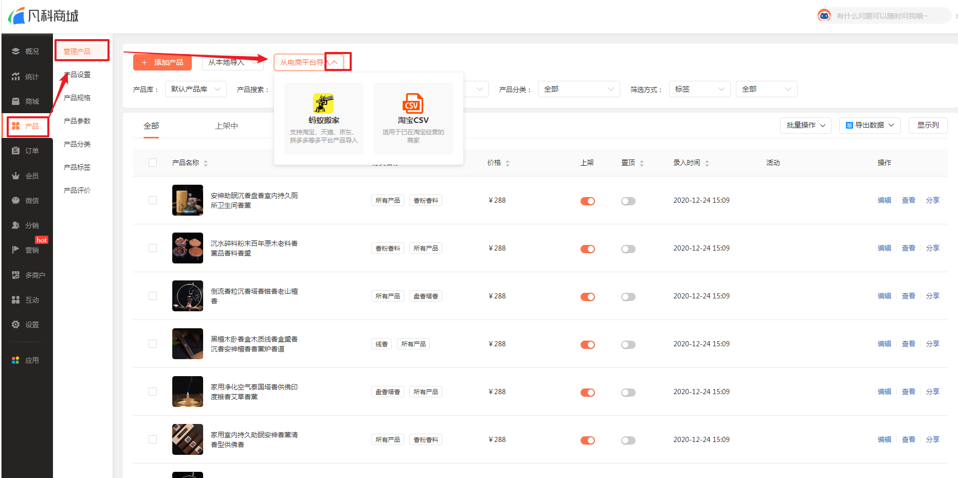
Task: Select 产品分类 submenu item
Action: [77, 144]
